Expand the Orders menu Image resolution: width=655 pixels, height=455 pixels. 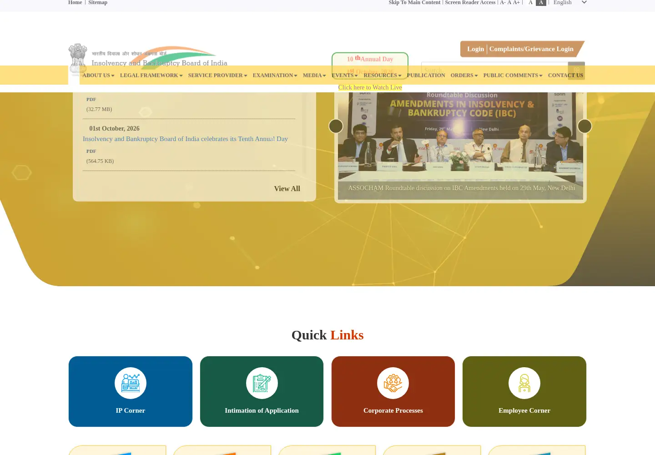tap(464, 76)
